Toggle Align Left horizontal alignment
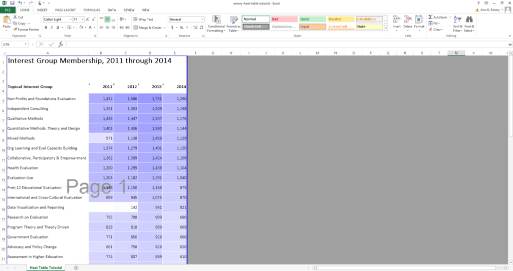 point(102,28)
